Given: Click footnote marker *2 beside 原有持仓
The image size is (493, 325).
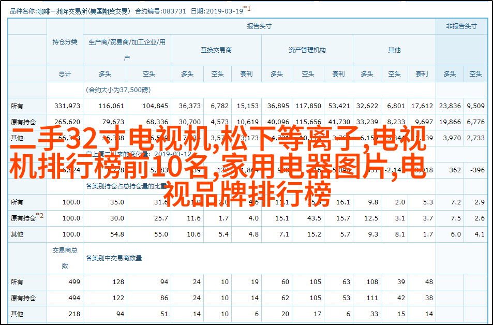Looking at the screenshot, I should click(40, 216).
